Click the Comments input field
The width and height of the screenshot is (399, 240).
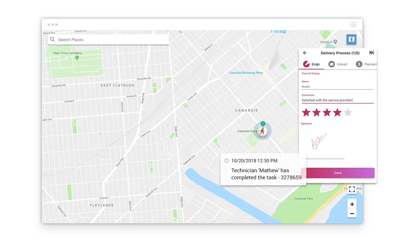338,100
